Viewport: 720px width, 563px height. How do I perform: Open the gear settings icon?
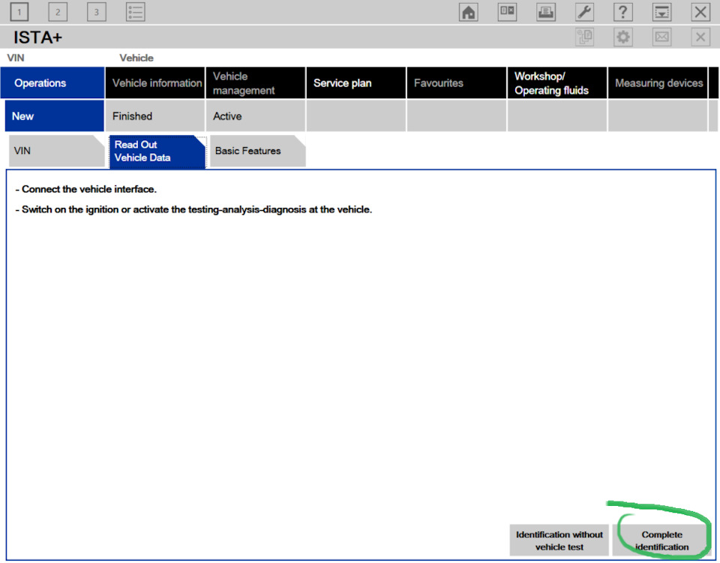(623, 37)
